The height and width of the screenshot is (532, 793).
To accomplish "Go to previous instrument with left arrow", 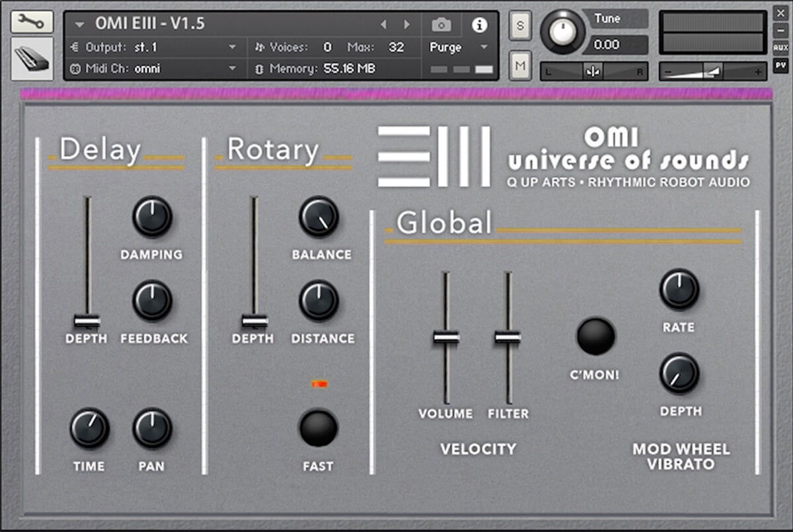I will point(383,24).
